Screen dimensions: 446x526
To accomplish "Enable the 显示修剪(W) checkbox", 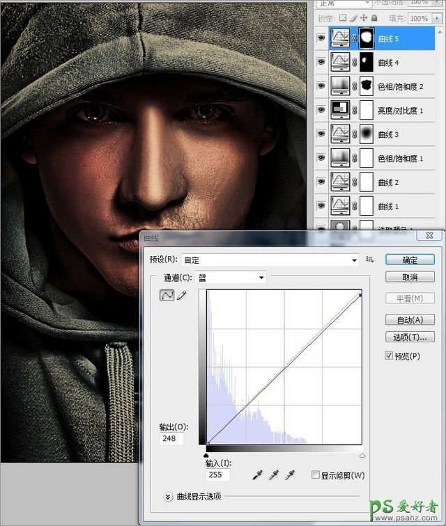I will pos(316,475).
